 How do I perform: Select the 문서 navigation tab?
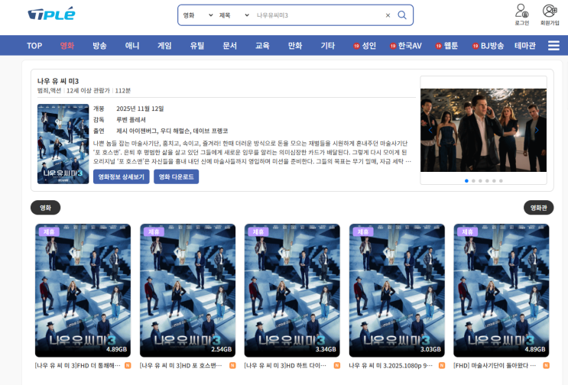[x=229, y=46]
